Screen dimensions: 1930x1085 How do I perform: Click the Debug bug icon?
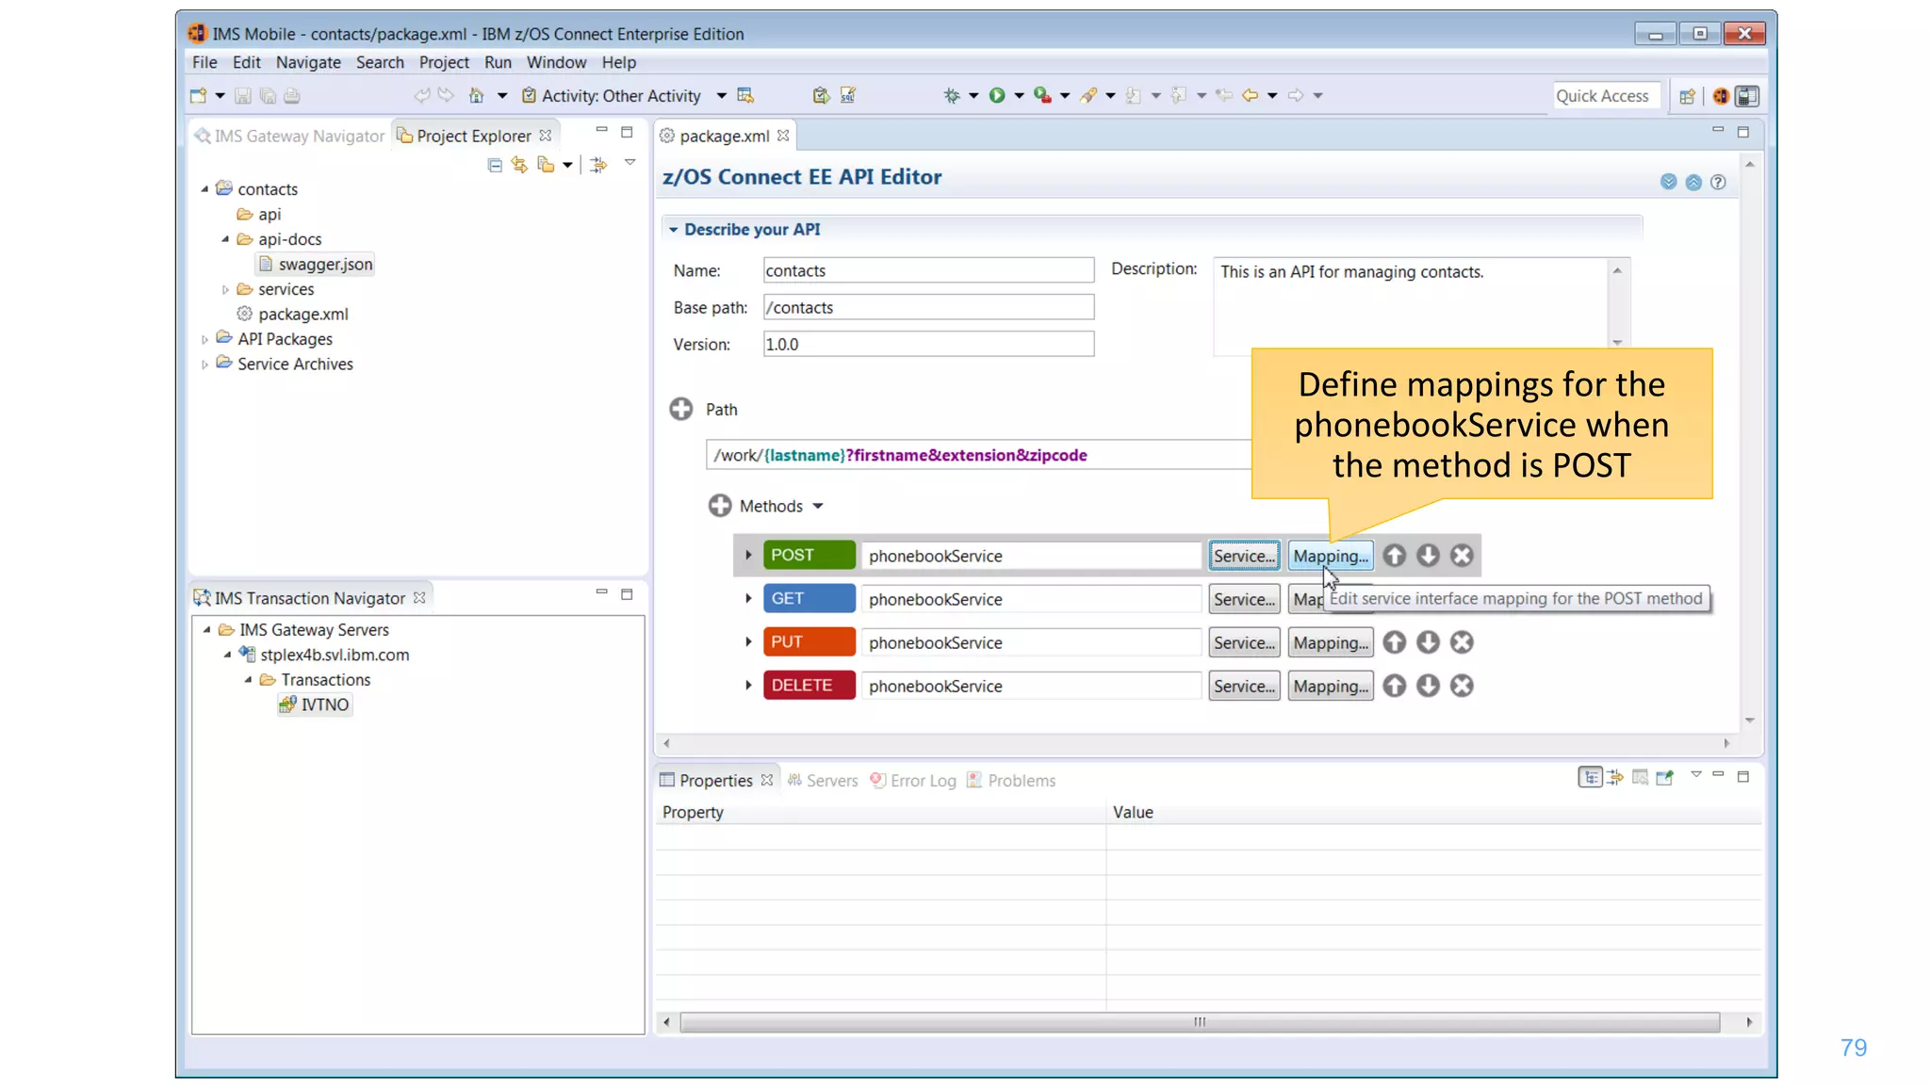952,95
